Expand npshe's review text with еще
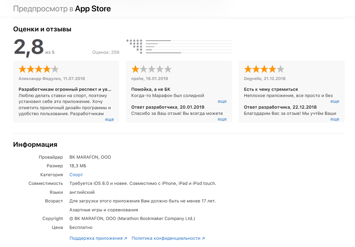The height and width of the screenshot is (247, 355). [222, 101]
